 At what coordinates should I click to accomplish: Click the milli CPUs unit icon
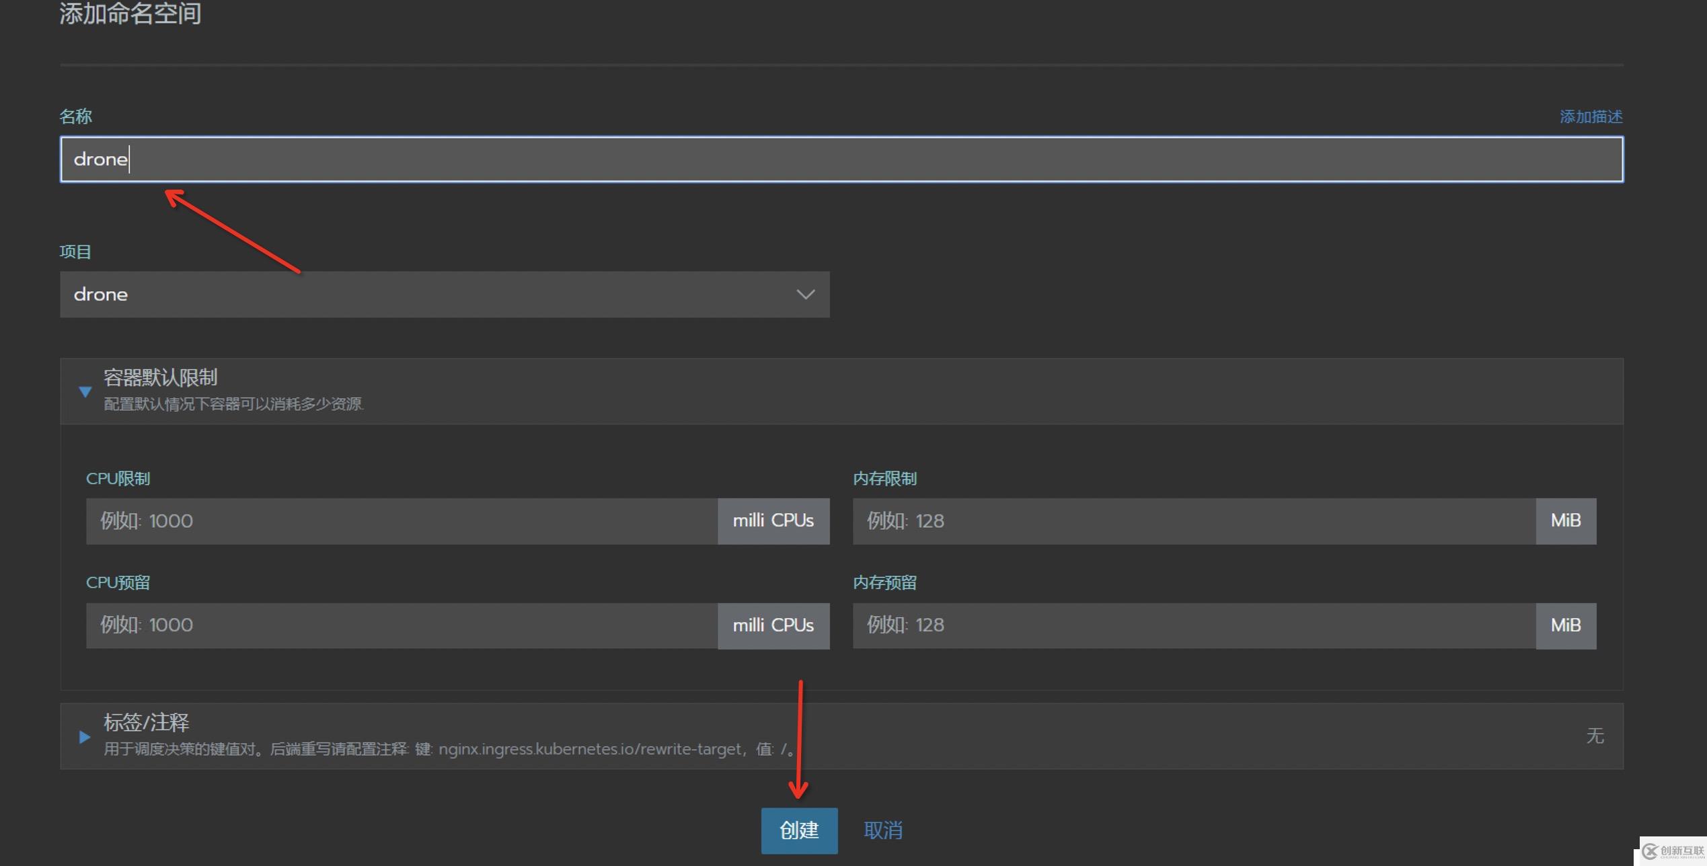(771, 519)
